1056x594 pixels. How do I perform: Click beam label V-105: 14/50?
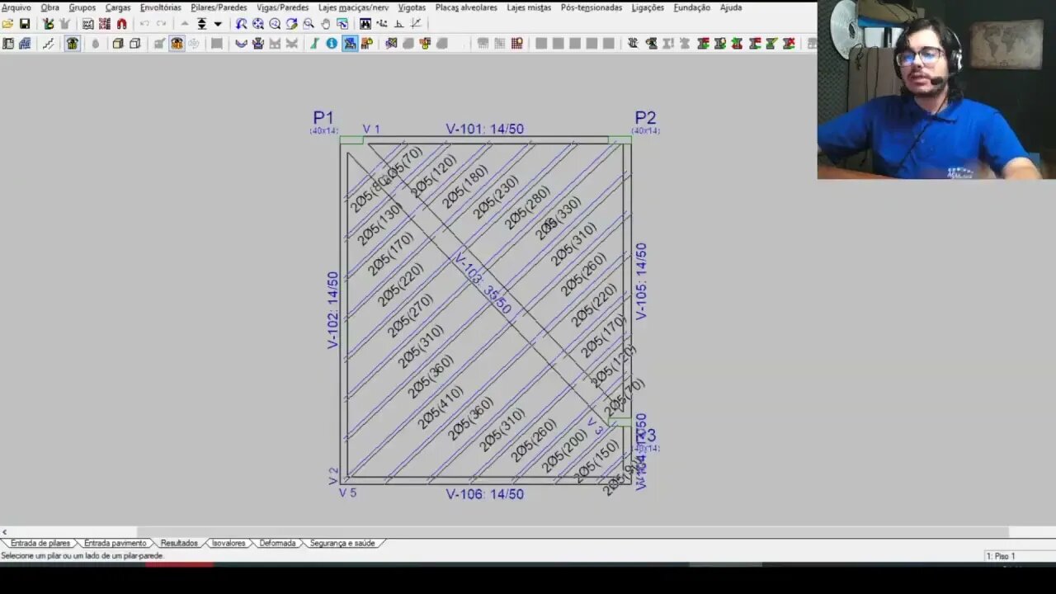point(641,281)
